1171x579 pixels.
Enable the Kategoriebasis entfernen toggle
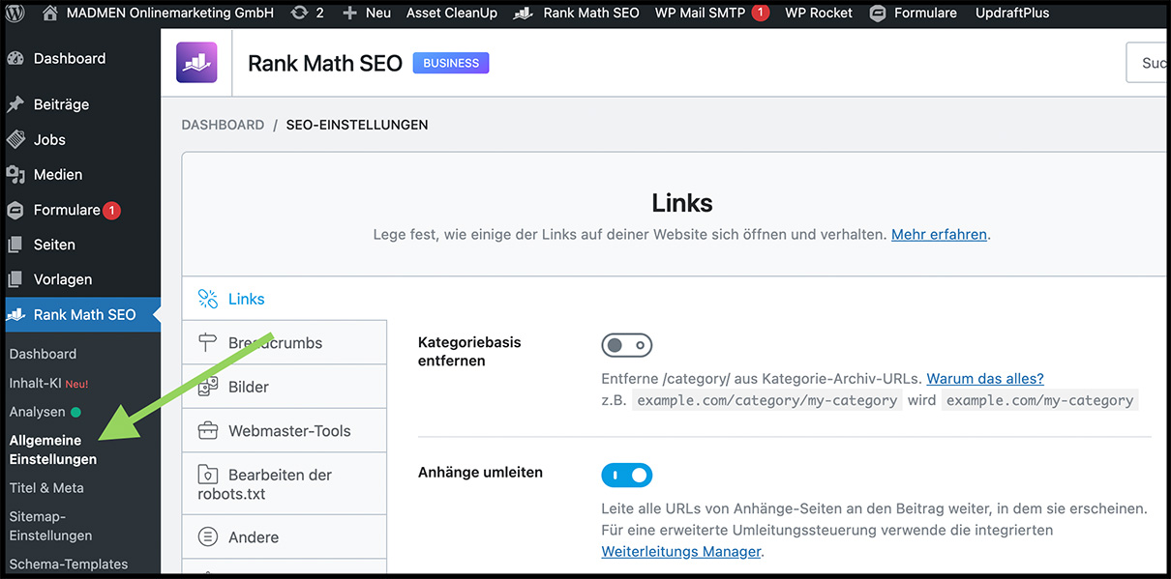pyautogui.click(x=627, y=345)
